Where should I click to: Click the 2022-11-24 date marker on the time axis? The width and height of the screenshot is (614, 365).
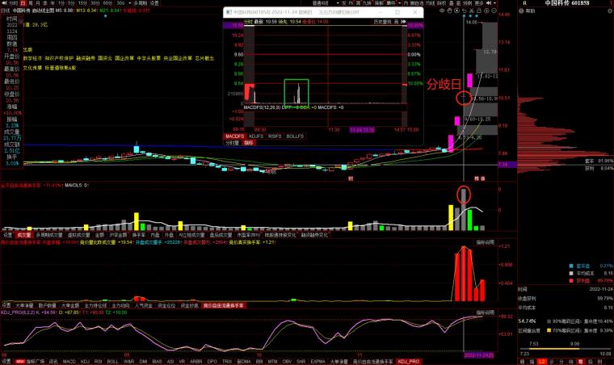coord(479,355)
